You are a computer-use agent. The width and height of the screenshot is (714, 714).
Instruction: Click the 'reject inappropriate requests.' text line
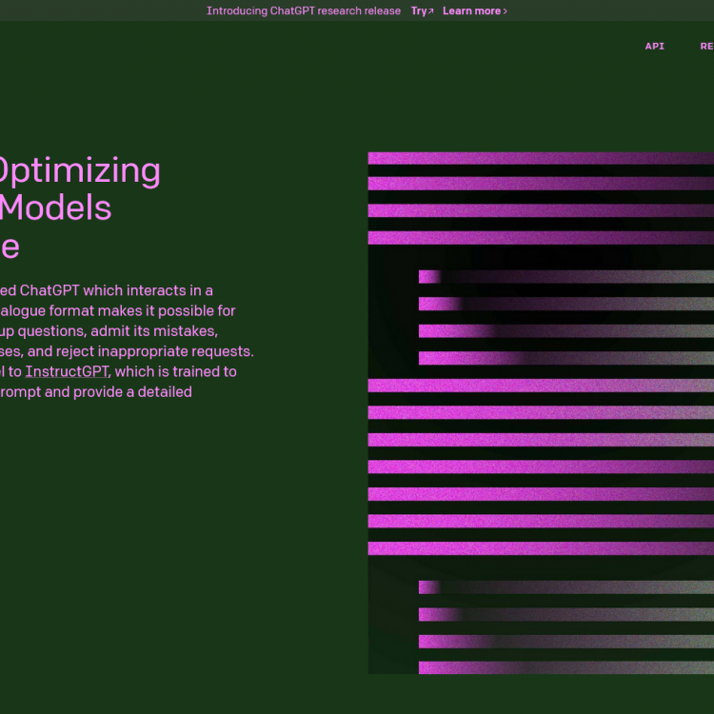pyautogui.click(x=127, y=351)
